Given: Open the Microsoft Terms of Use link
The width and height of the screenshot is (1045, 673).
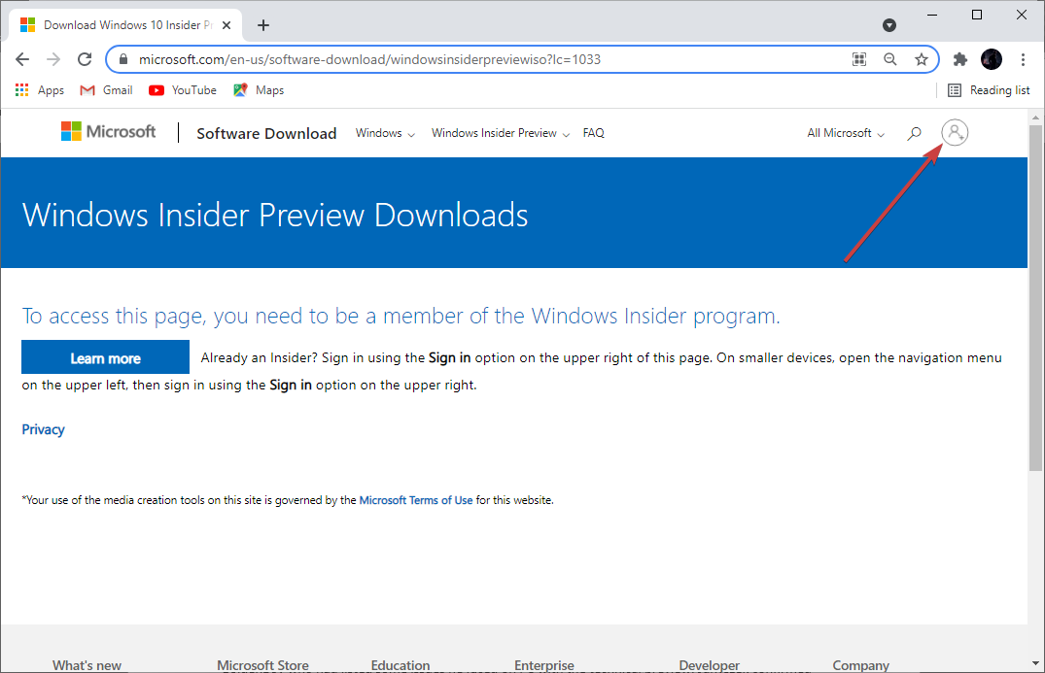Looking at the screenshot, I should [x=416, y=500].
